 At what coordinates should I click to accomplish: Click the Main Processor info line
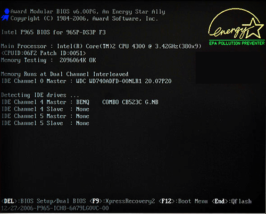pos(101,46)
